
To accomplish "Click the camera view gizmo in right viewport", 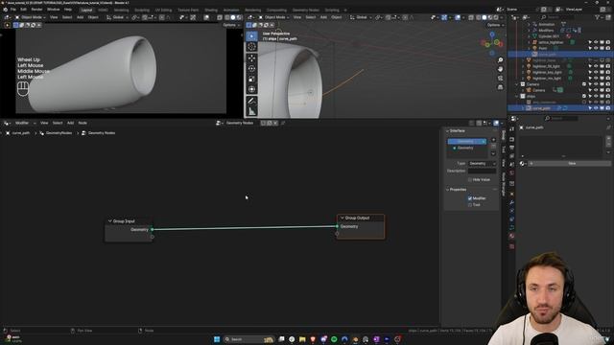I will click(x=500, y=79).
